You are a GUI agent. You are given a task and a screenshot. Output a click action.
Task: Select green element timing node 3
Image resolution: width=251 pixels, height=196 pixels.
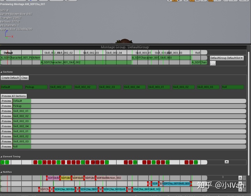point(40,163)
